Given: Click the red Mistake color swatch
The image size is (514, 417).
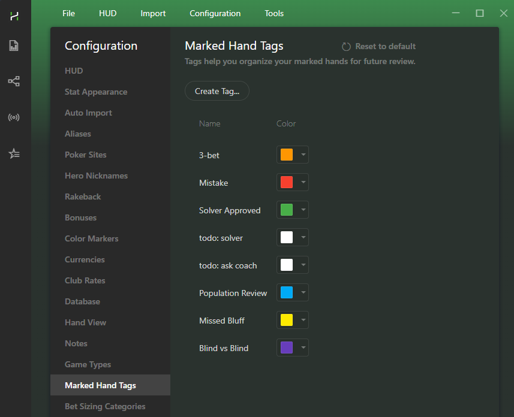Looking at the screenshot, I should (287, 182).
